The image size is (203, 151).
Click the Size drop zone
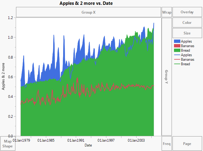tap(187, 33)
